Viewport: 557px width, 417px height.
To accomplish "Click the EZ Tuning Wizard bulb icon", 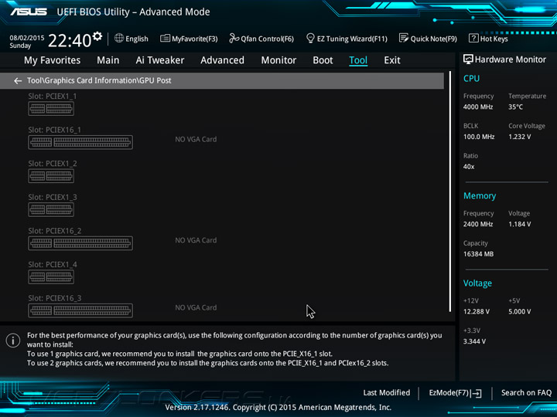I will pos(310,38).
